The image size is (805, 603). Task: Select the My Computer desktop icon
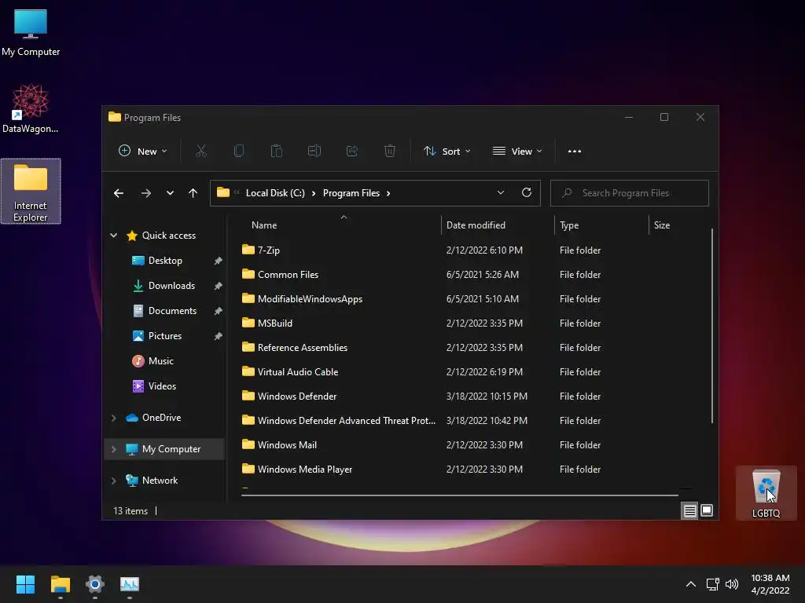pos(31,32)
